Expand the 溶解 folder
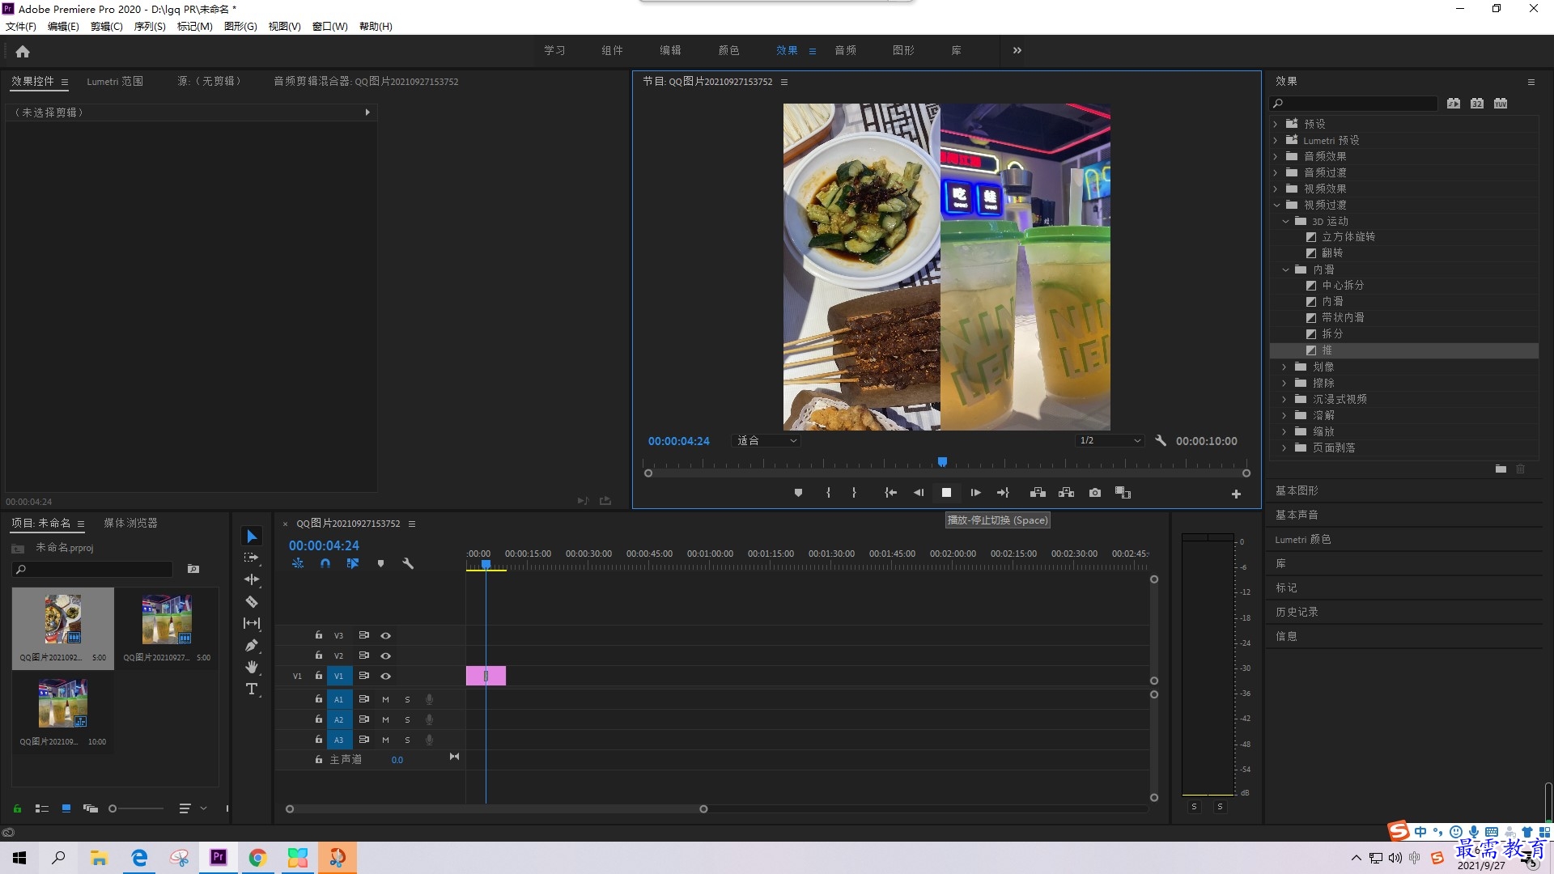1554x874 pixels. tap(1284, 415)
